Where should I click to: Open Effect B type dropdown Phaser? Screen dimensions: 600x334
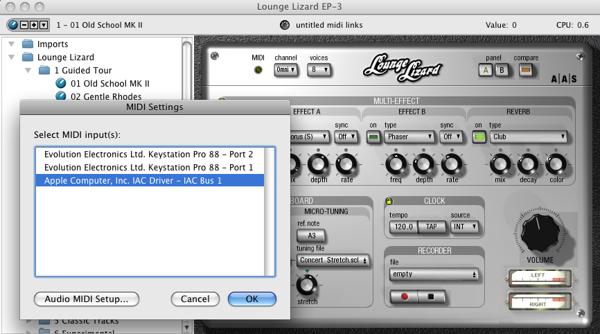409,137
